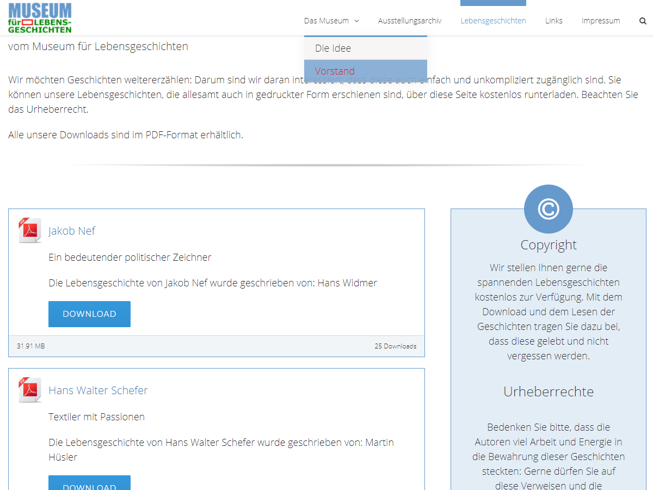Click the Museum für Lebensgeschichten logo
The image size is (653, 490).
pyautogui.click(x=40, y=18)
